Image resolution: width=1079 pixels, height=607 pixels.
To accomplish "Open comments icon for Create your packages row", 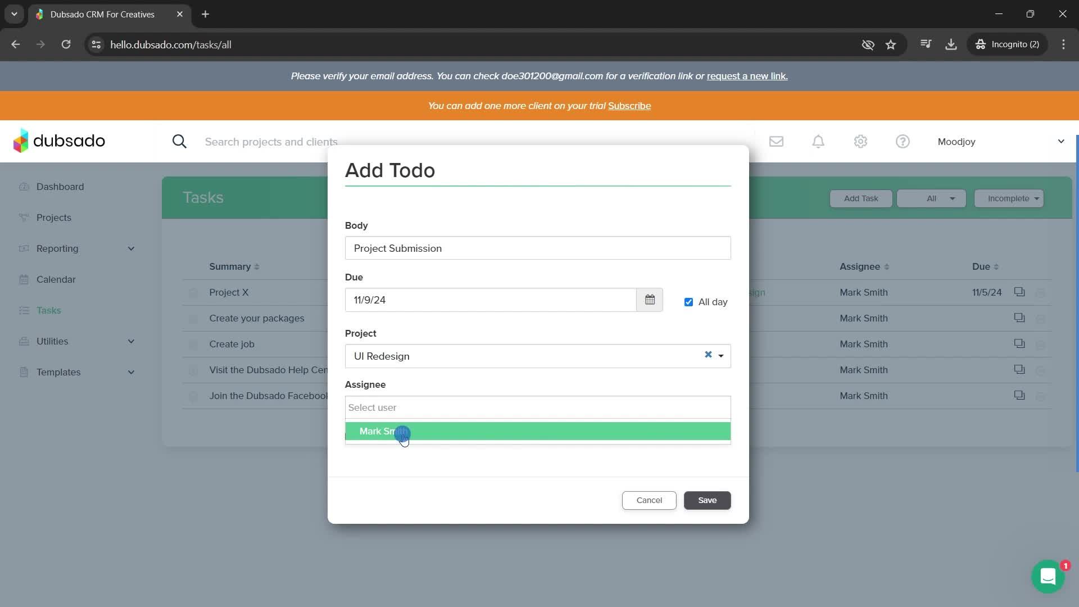I will click(1019, 318).
